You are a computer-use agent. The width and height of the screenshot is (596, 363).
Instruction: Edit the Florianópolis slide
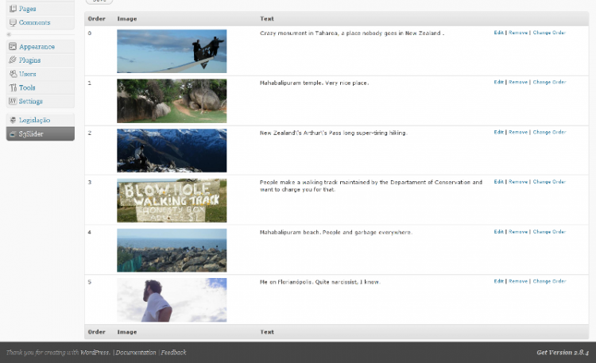pos(499,281)
